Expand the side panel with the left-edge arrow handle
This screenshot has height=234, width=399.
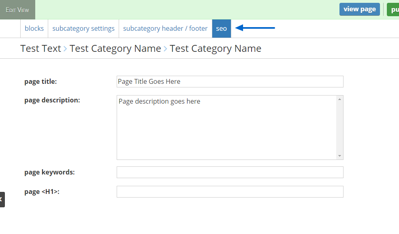(x=2, y=200)
